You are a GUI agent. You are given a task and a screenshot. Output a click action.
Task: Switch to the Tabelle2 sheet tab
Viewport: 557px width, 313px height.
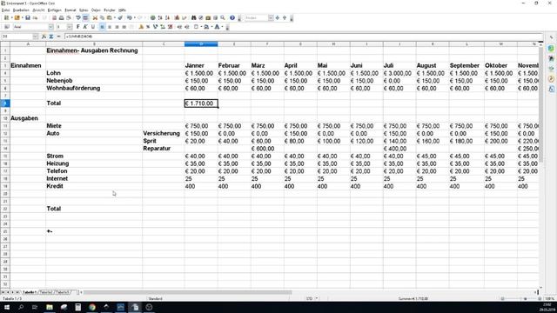pos(46,292)
